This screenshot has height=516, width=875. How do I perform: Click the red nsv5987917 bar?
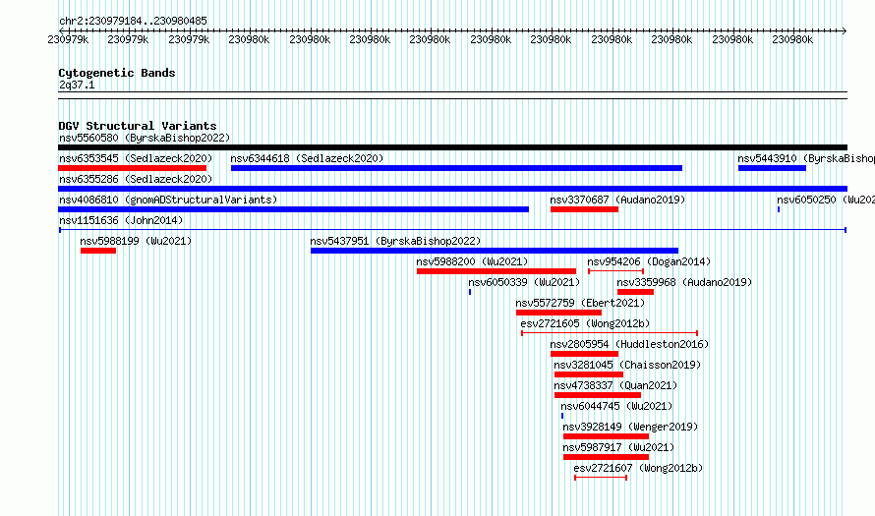click(x=606, y=457)
